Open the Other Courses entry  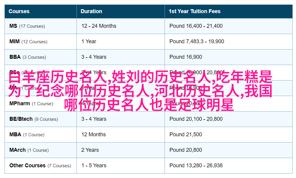[x=27, y=165]
